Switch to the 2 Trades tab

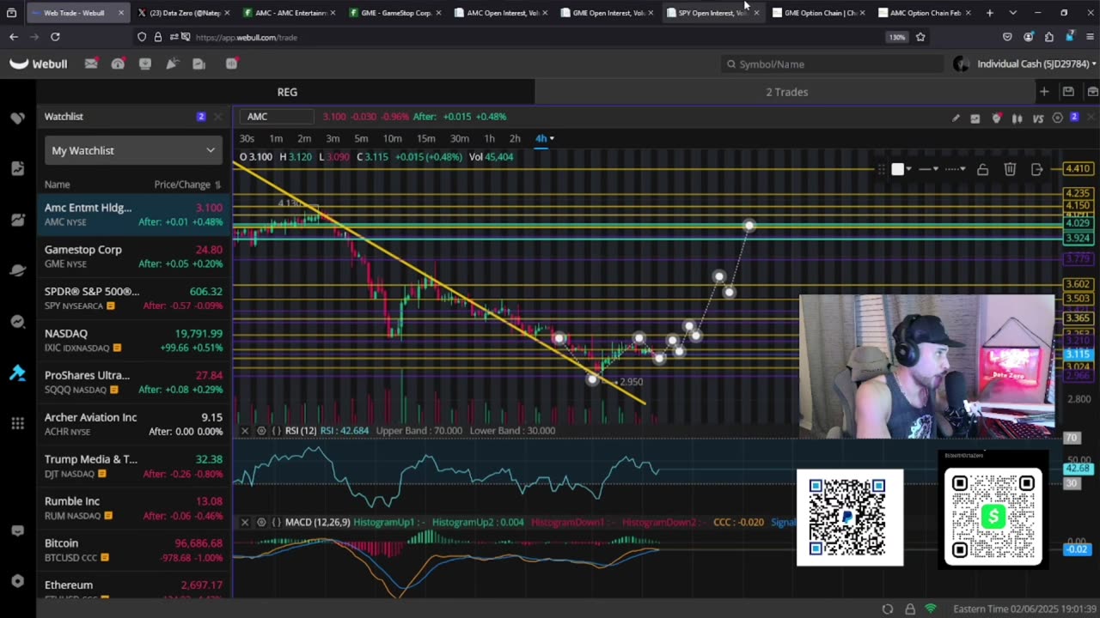[787, 92]
